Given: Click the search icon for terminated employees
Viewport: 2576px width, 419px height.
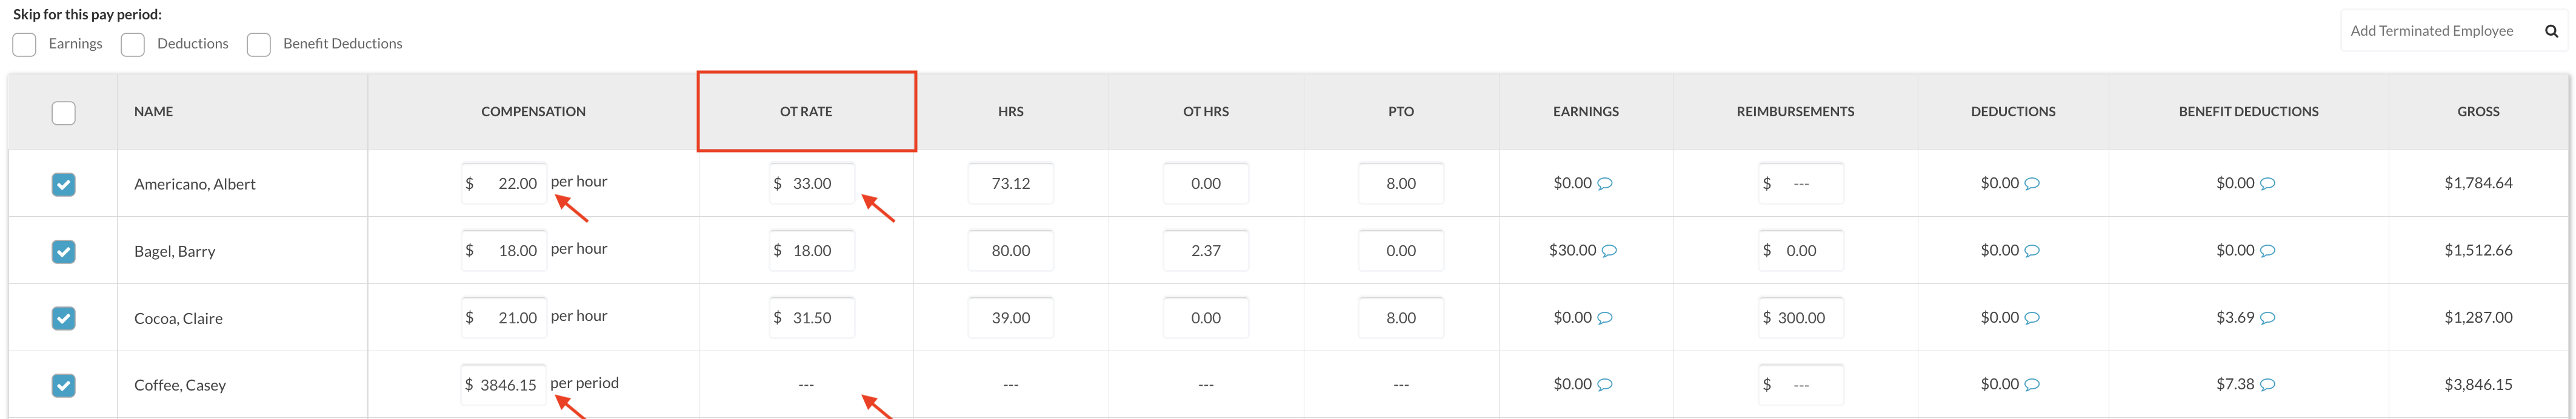Looking at the screenshot, I should [2551, 31].
